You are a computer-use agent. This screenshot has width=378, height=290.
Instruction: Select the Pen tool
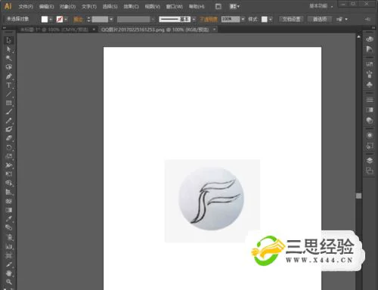(9, 76)
